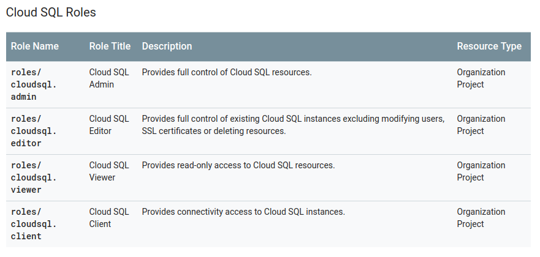This screenshot has width=540, height=257.
Task: Click Project in the Cloud SQL Editor row
Action: click(470, 131)
